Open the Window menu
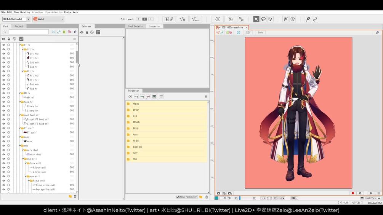The width and height of the screenshot is (383, 215). click(68, 12)
